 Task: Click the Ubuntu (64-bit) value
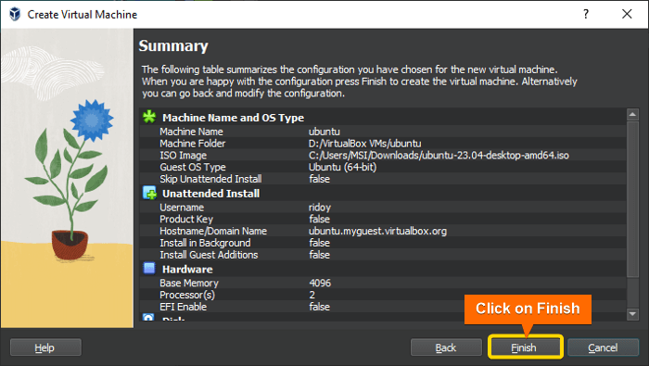tap(342, 167)
